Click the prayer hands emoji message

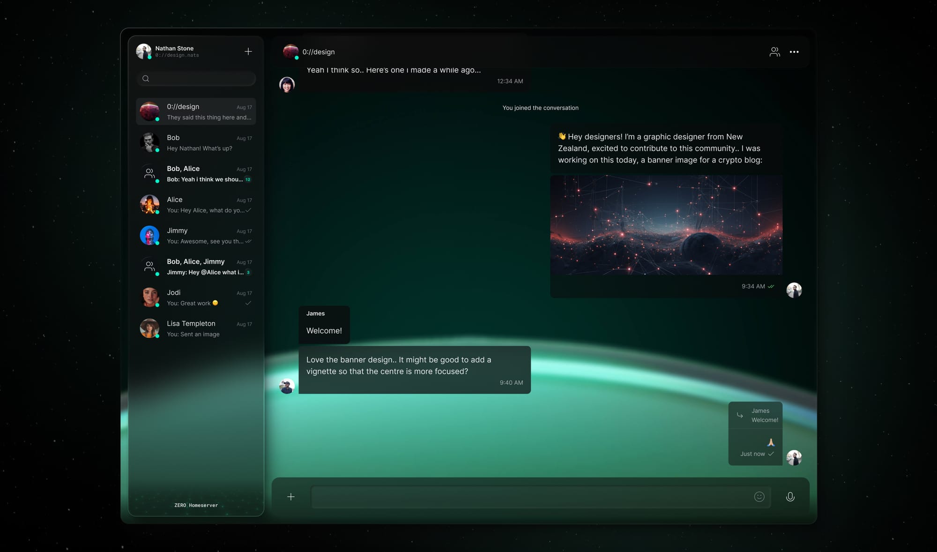coord(771,442)
